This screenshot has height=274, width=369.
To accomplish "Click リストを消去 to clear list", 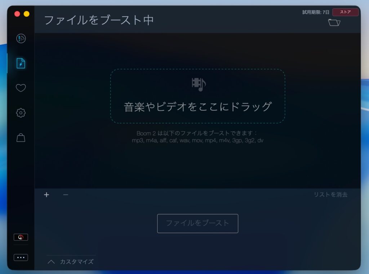I will (330, 195).
